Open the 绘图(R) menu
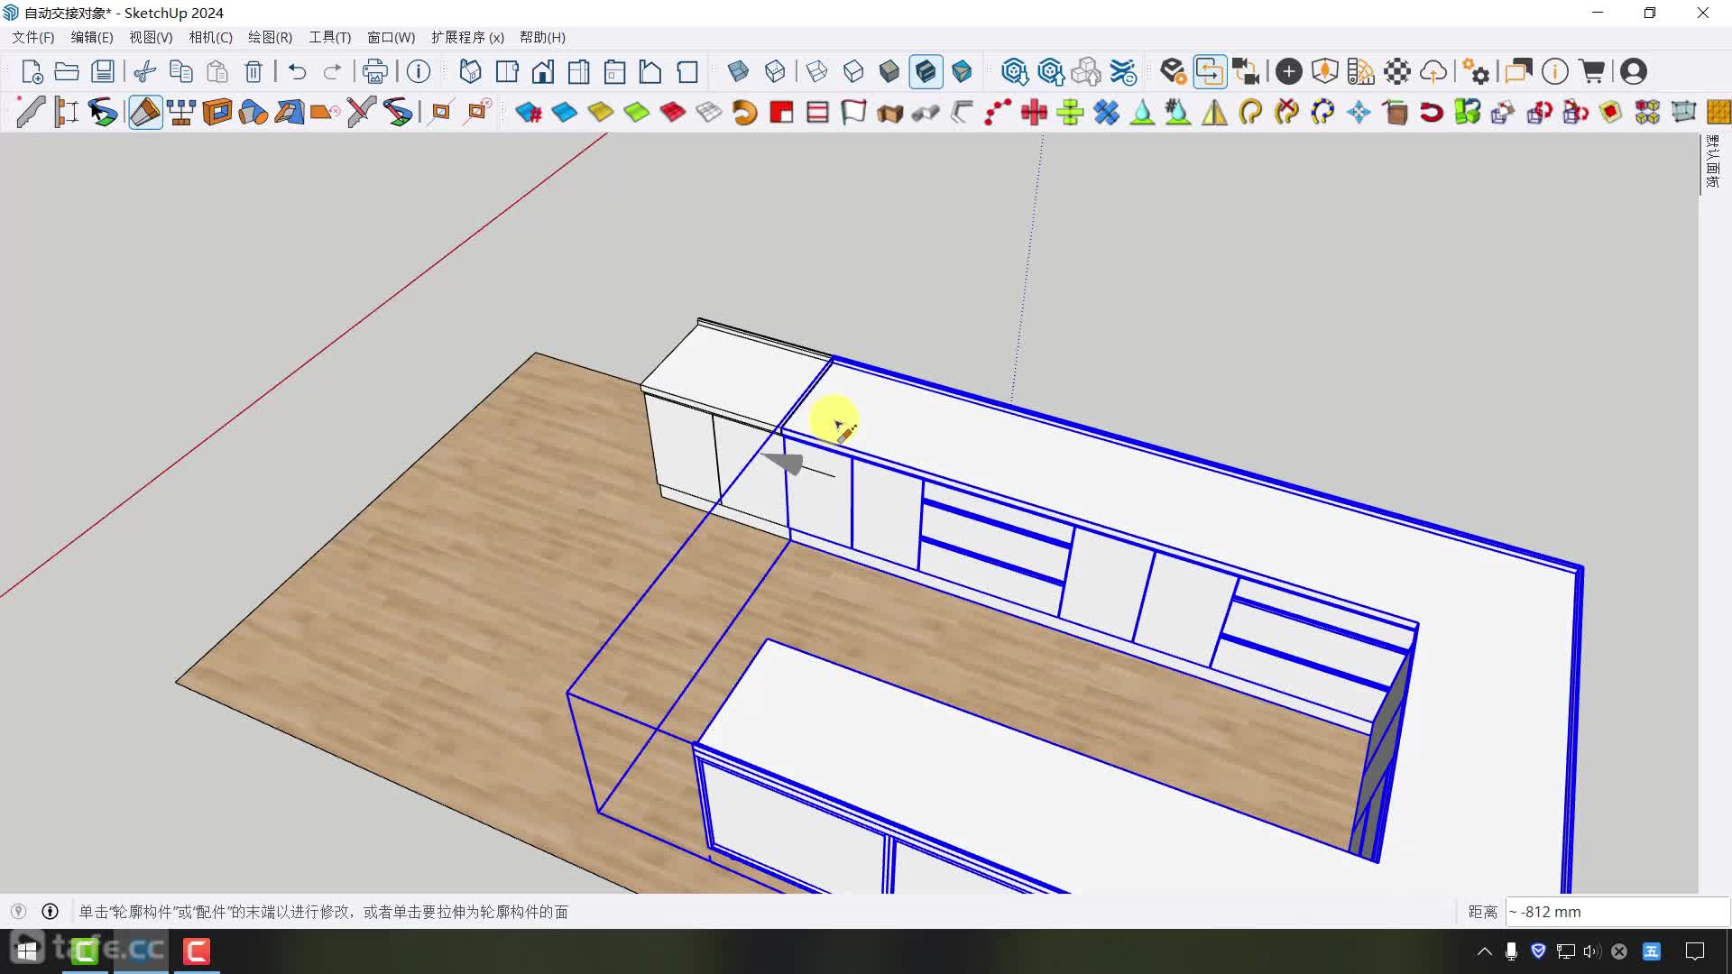 (x=270, y=37)
